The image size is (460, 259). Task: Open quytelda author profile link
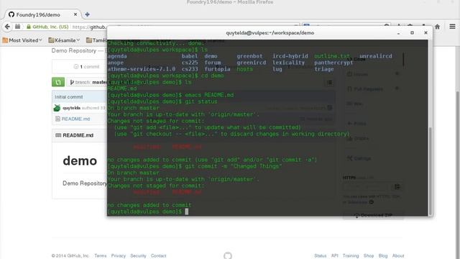71,108
